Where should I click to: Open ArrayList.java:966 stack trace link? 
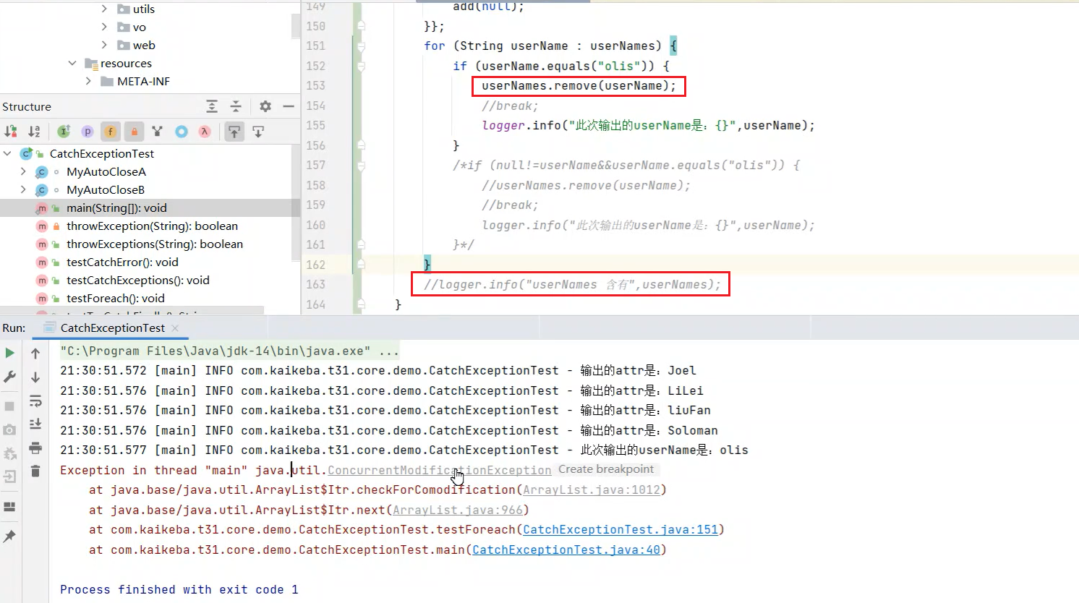click(x=457, y=510)
